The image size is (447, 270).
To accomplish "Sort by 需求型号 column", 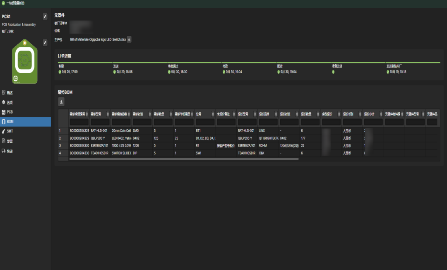I will 108,114.
